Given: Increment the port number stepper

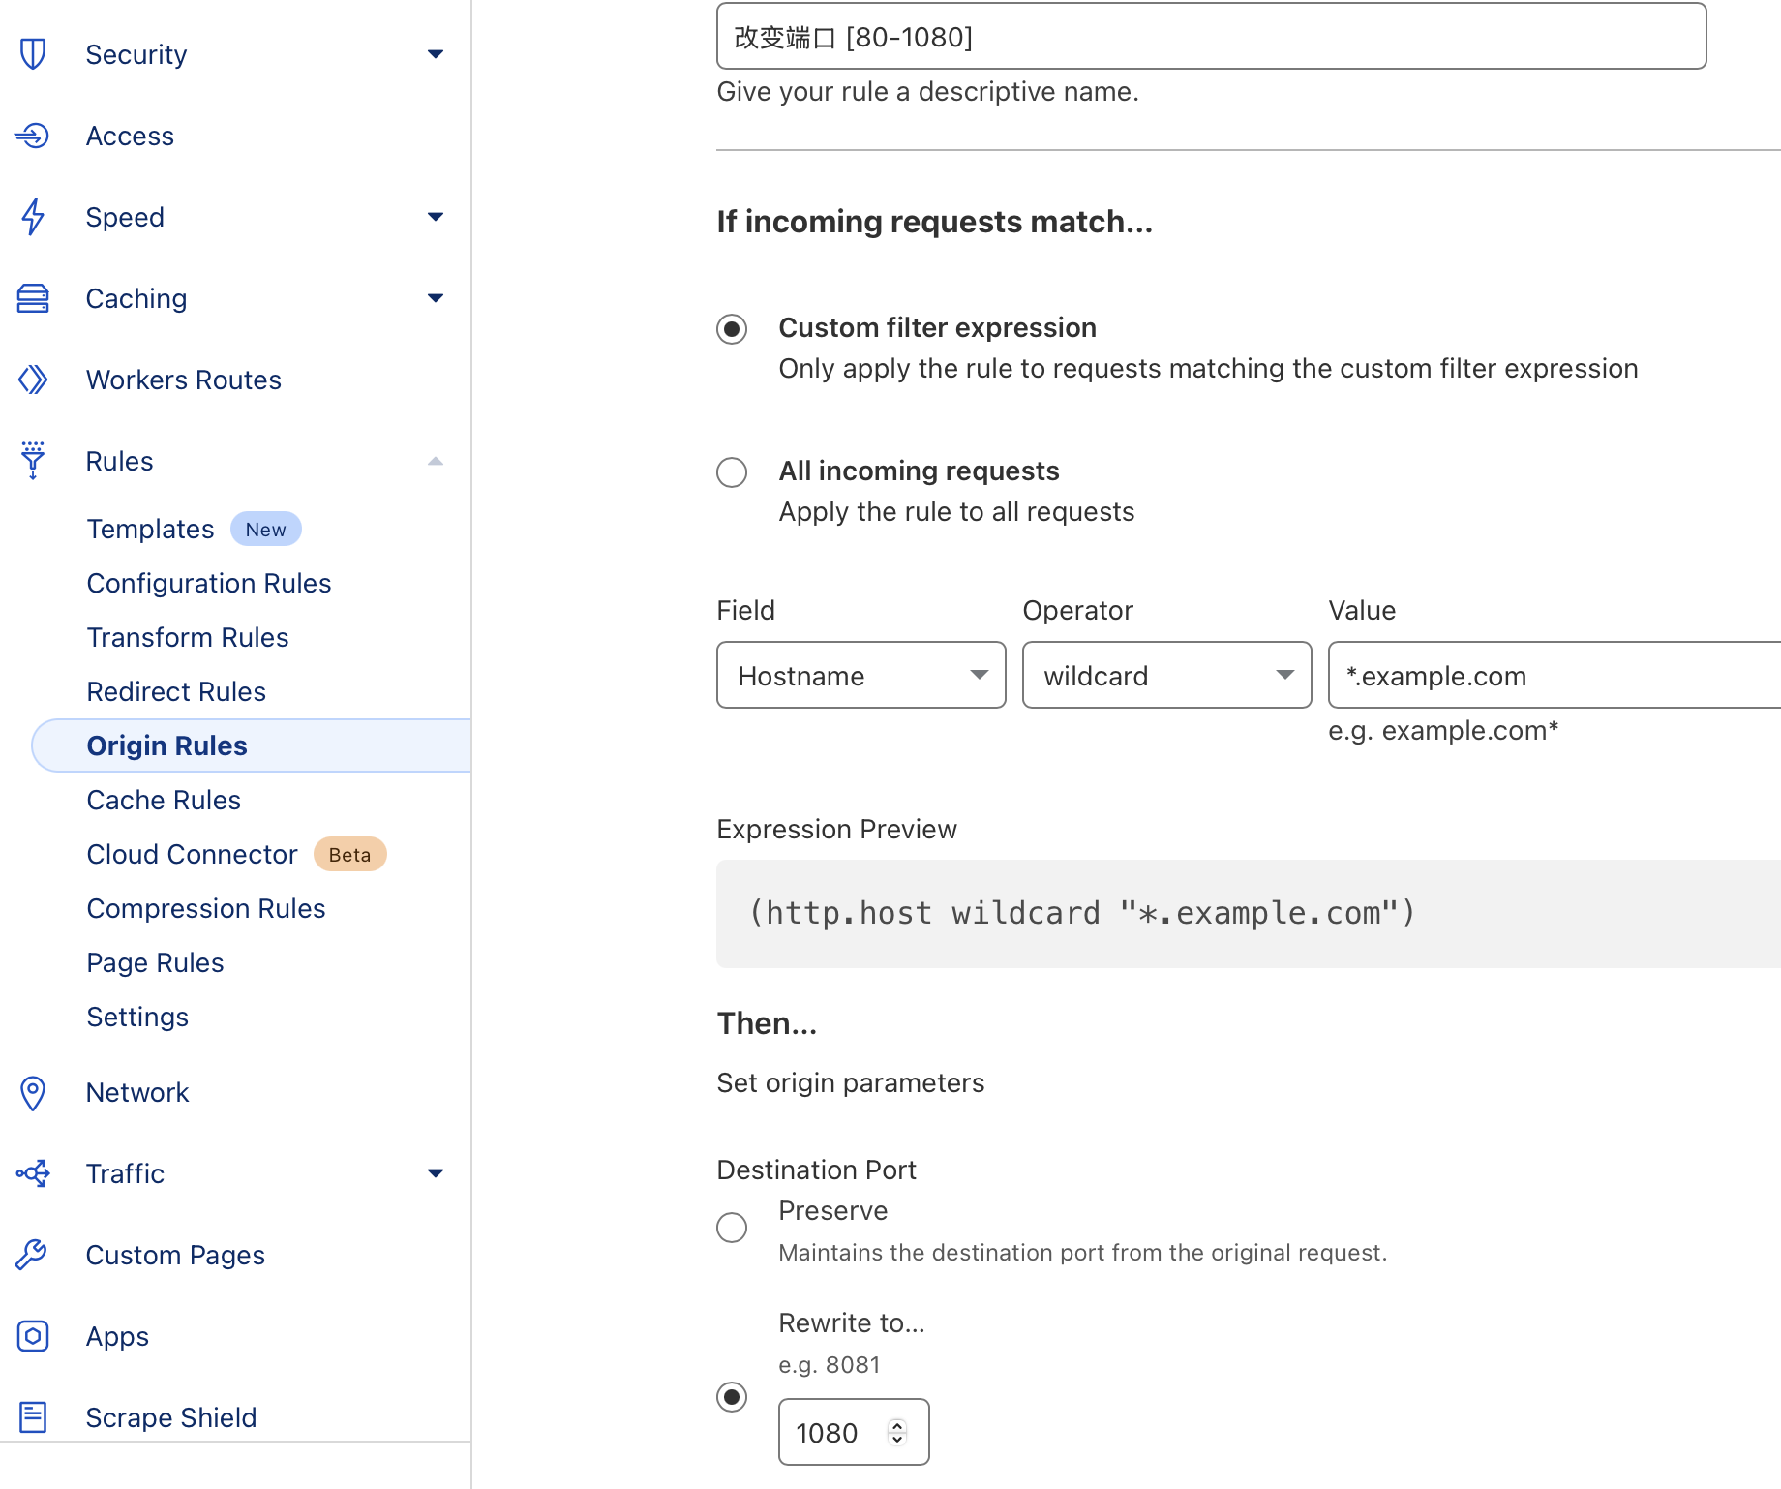Looking at the screenshot, I should coord(897,1423).
